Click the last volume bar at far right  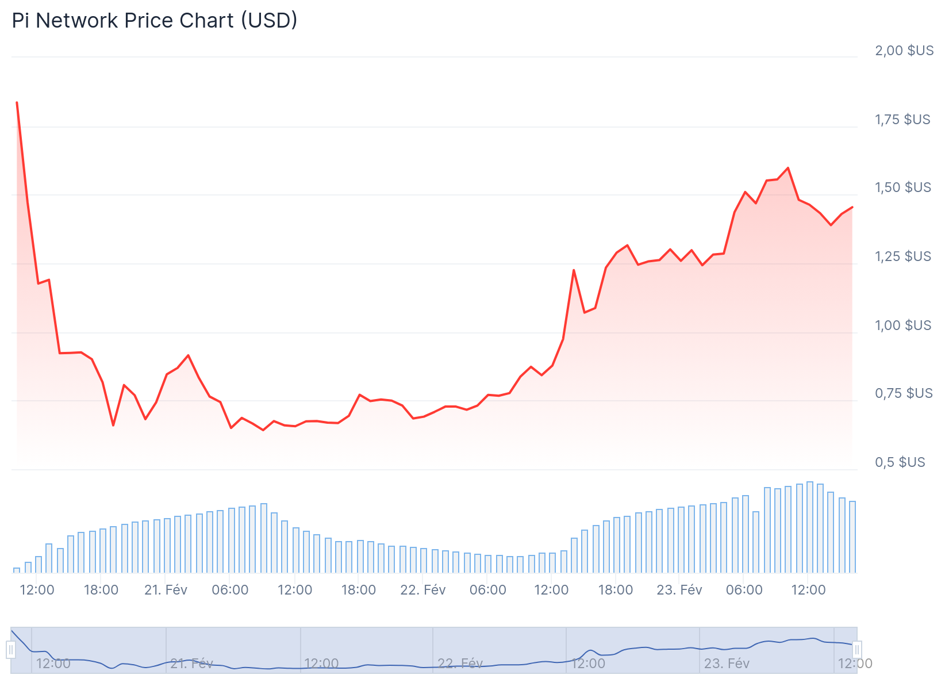click(x=852, y=536)
